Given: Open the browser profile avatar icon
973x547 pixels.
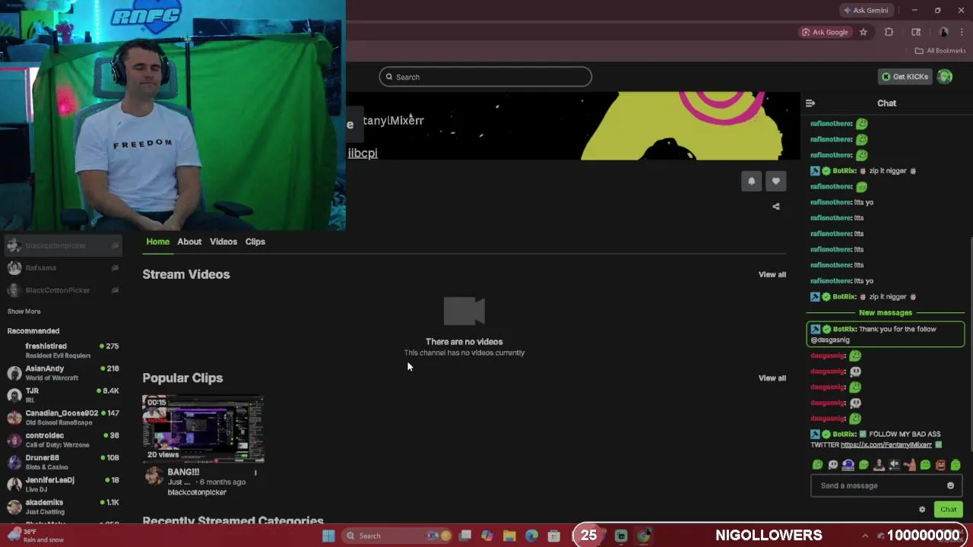Looking at the screenshot, I should point(943,32).
